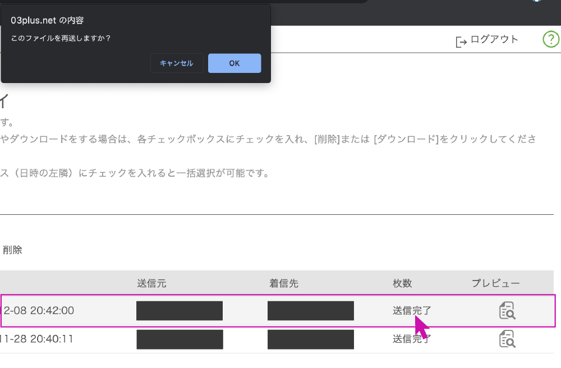Open preview icon for the 20:42:00 row
The image size is (561, 368).
[x=507, y=310]
